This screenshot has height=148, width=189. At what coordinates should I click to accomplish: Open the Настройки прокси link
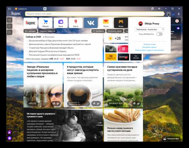pyautogui.click(x=149, y=47)
